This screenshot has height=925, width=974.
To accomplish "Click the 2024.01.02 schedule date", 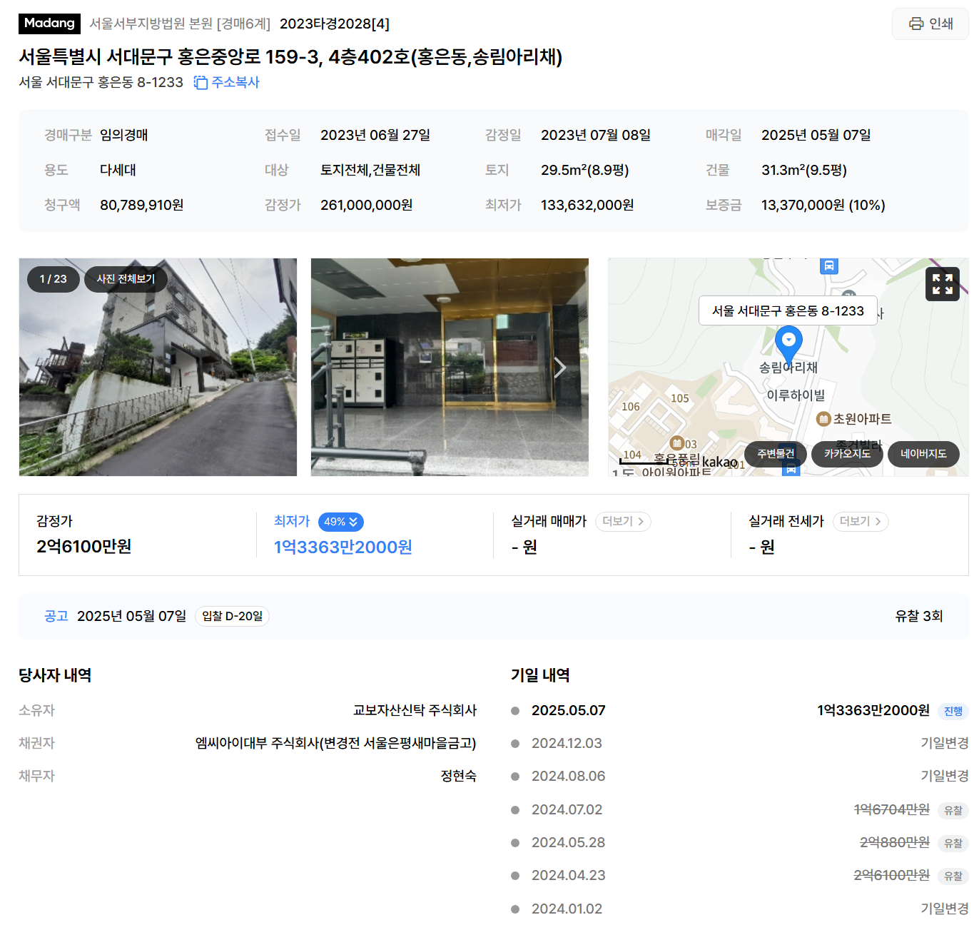I will (x=567, y=909).
